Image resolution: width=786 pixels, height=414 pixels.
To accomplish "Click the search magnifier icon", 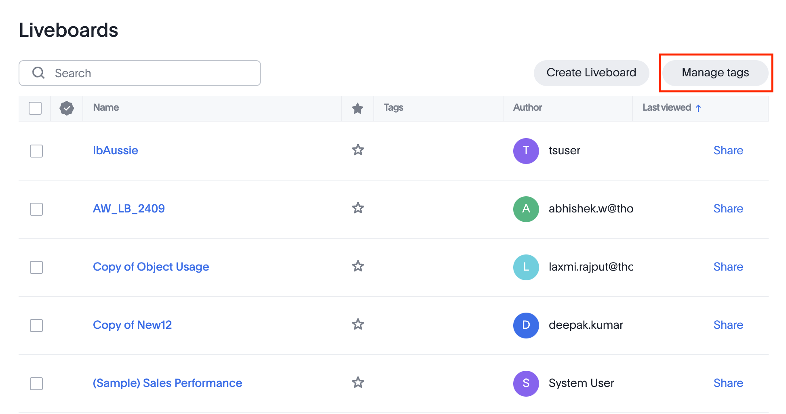I will point(38,73).
